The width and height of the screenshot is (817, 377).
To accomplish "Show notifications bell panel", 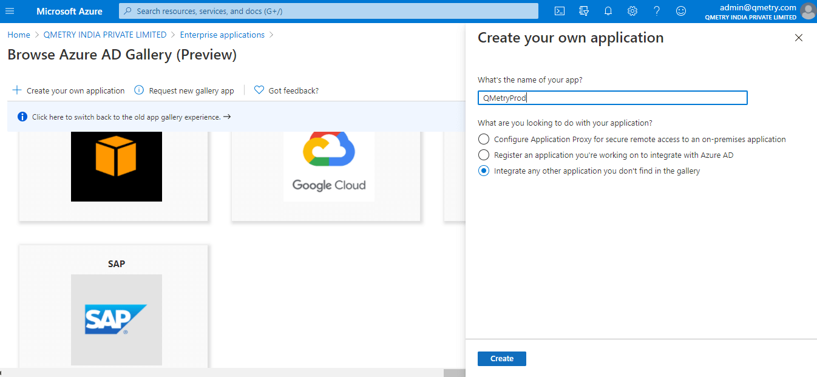I will point(608,11).
